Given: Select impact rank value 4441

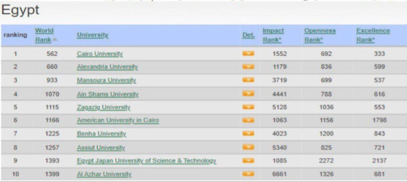Looking at the screenshot, I should point(279,94).
